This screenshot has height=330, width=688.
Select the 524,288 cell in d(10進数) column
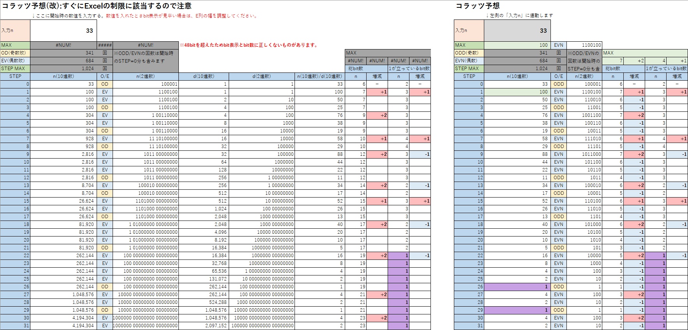click(204, 302)
